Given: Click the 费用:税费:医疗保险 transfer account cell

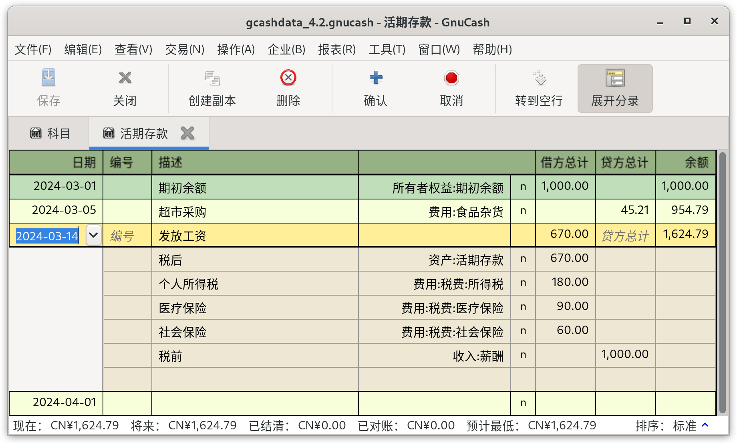Looking at the screenshot, I should (x=435, y=308).
